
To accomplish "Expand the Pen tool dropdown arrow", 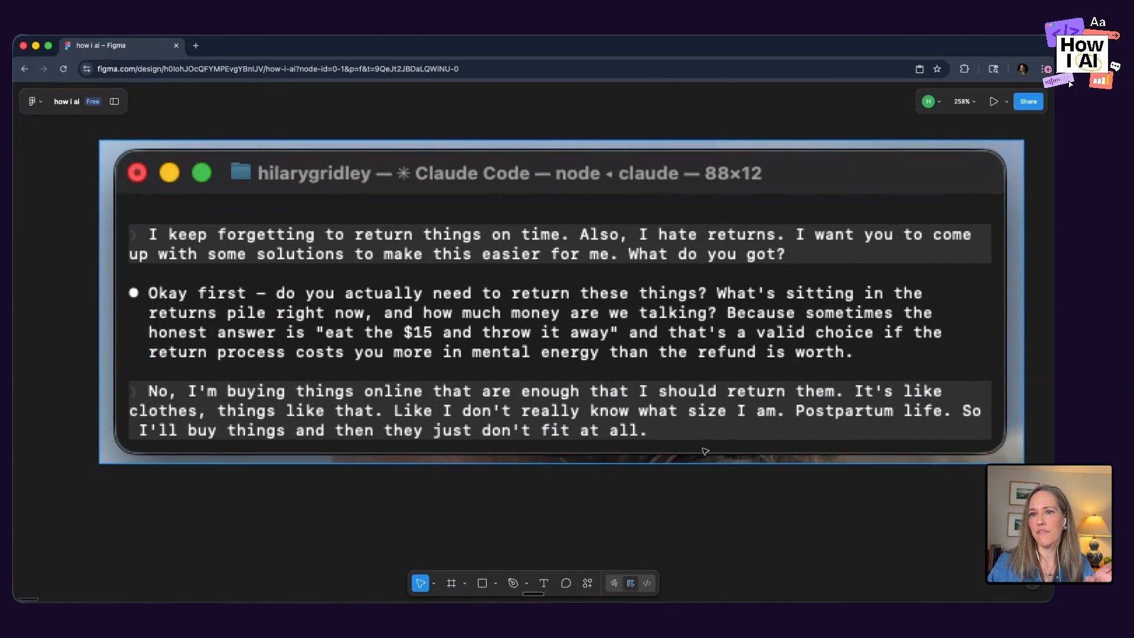I will coord(527,584).
